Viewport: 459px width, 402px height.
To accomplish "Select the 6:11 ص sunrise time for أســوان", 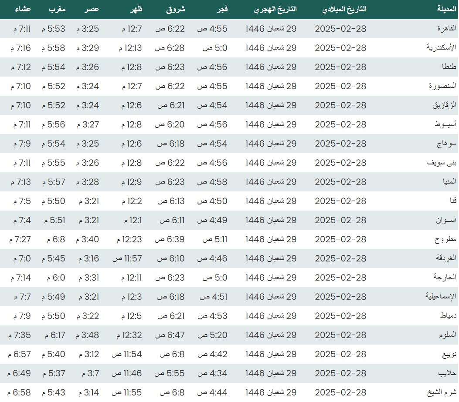I will point(171,220).
